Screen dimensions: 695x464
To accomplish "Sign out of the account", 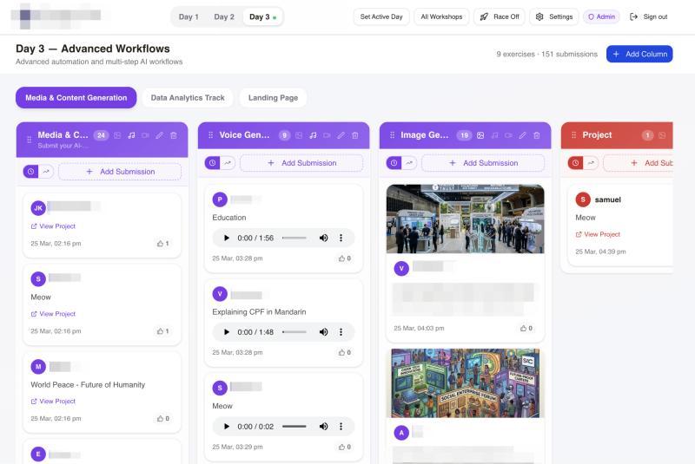I will click(648, 16).
